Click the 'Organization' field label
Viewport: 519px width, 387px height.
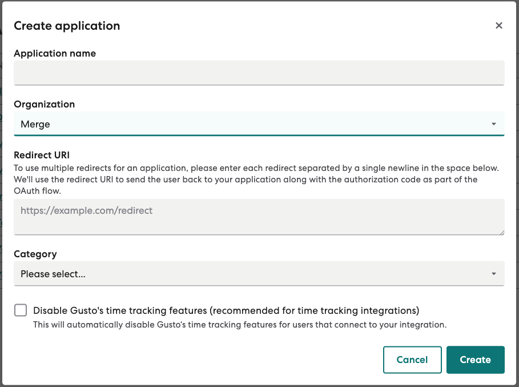pos(44,105)
